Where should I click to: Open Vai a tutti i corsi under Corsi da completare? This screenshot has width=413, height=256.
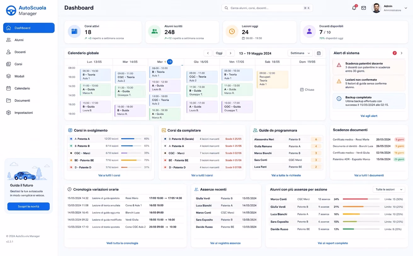(202, 175)
